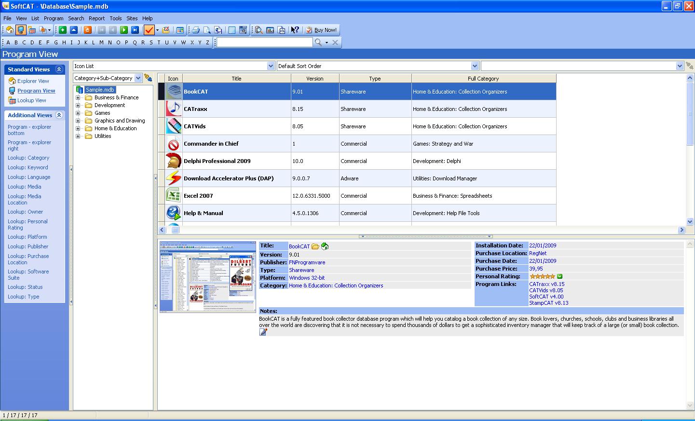Open Lookup: Publisher view

28,246
